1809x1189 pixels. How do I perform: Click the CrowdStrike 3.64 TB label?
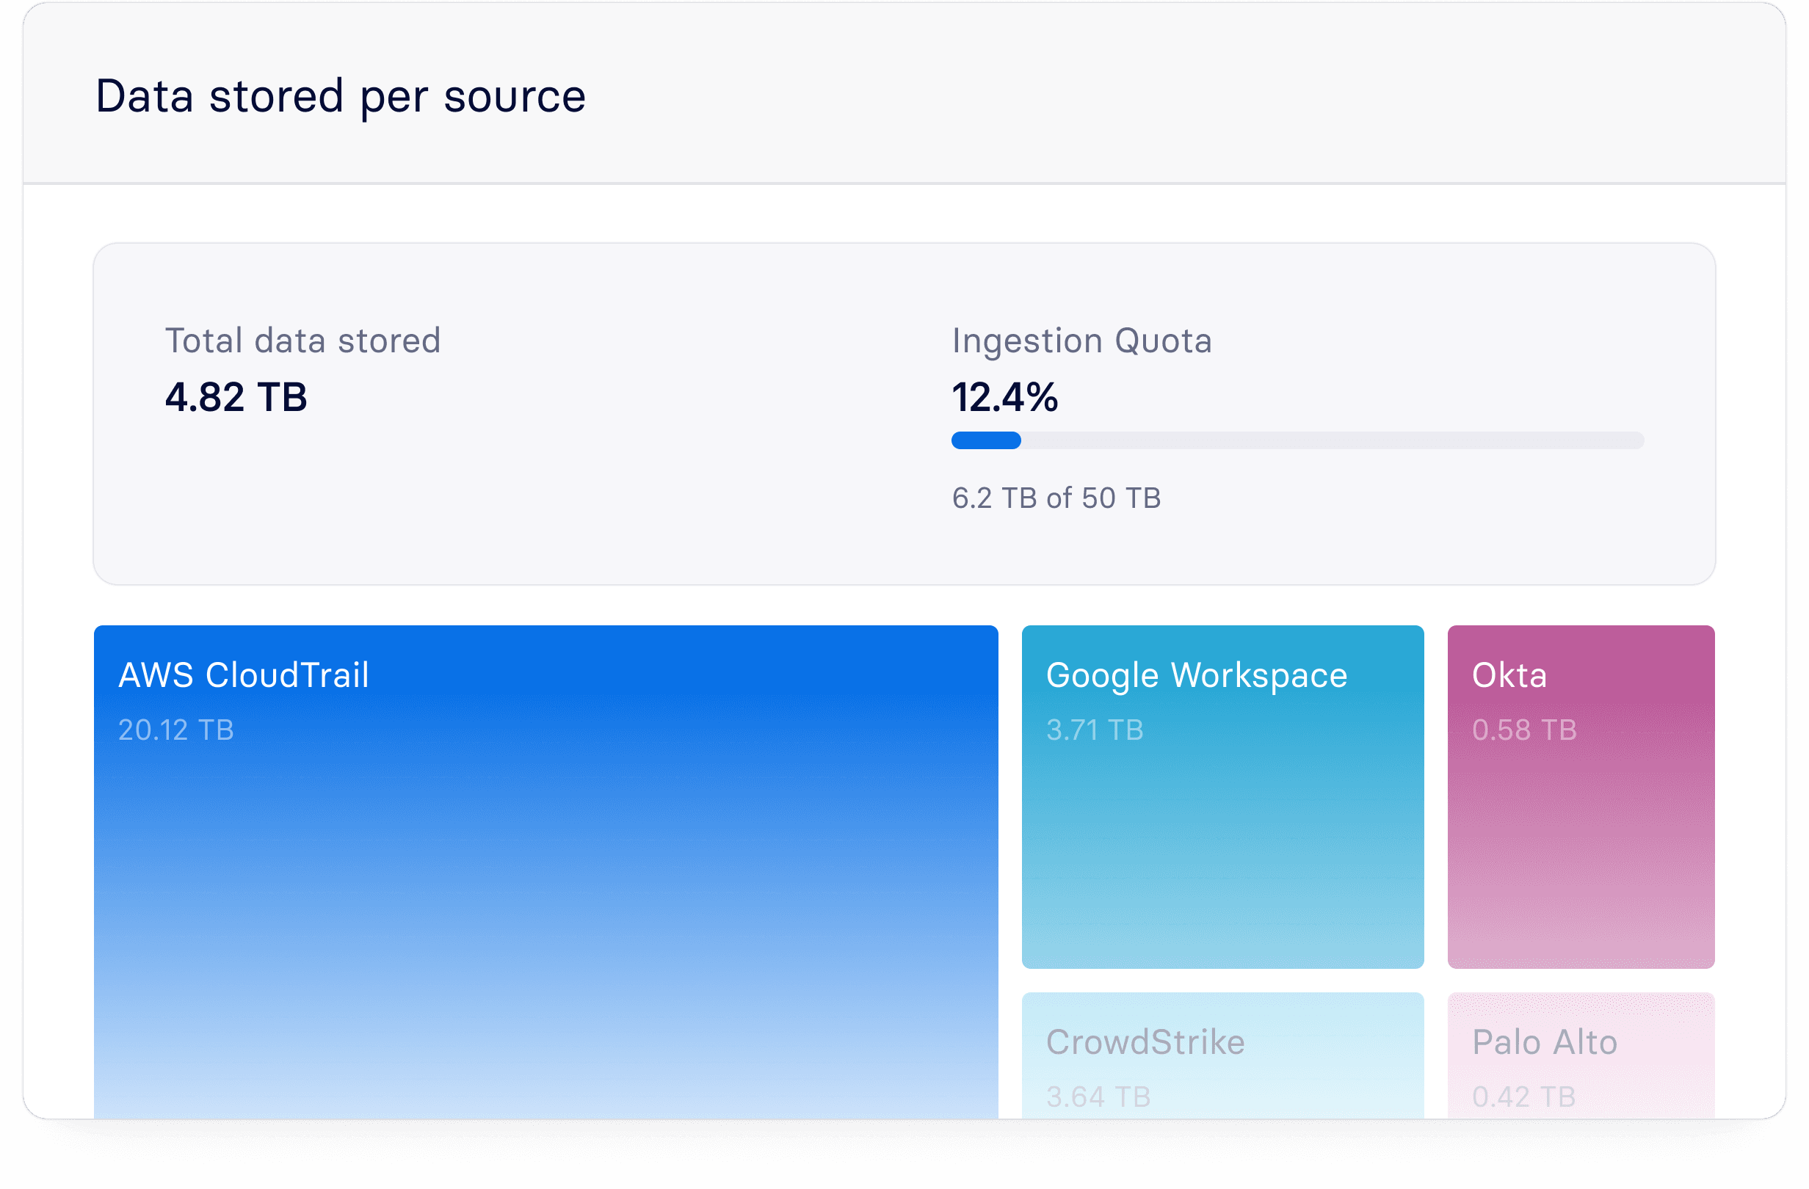pyautogui.click(x=1098, y=1097)
